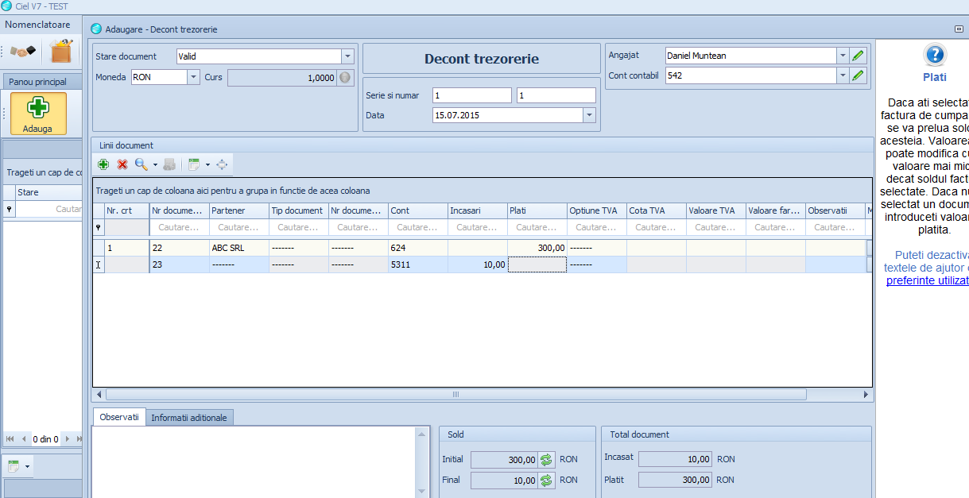The image size is (969, 498).
Task: Click the numar input field beside Serie
Action: pyautogui.click(x=556, y=95)
